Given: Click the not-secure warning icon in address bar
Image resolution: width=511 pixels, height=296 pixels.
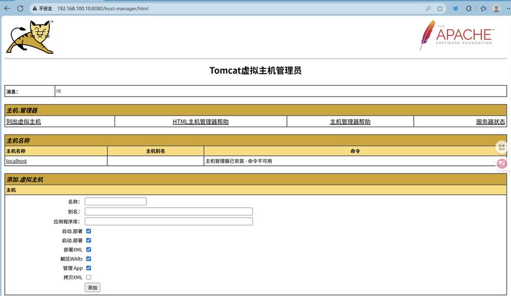Looking at the screenshot, I should click(34, 8).
